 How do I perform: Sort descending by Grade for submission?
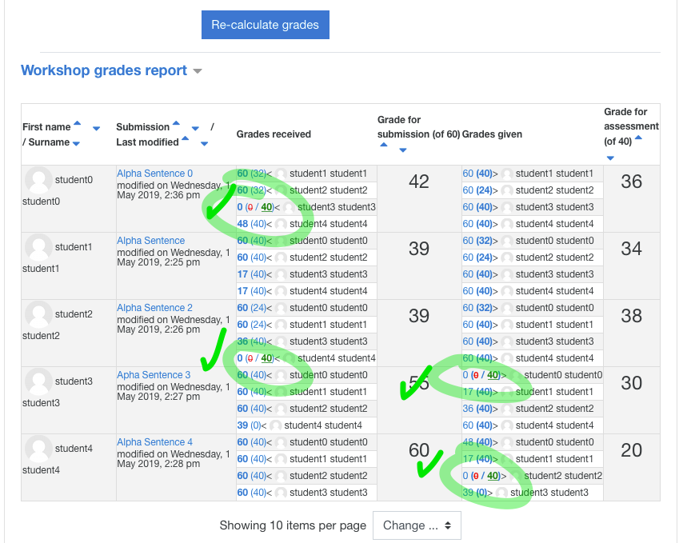pyautogui.click(x=403, y=150)
